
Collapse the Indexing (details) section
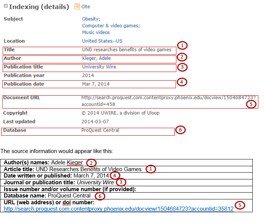tap(5, 7)
